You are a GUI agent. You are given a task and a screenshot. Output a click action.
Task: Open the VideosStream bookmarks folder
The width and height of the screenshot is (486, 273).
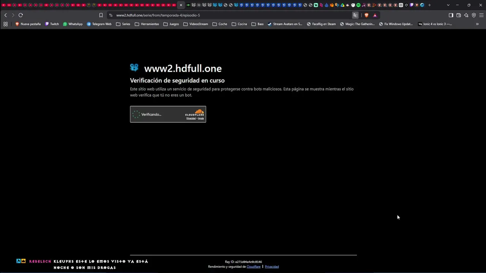[196, 24]
